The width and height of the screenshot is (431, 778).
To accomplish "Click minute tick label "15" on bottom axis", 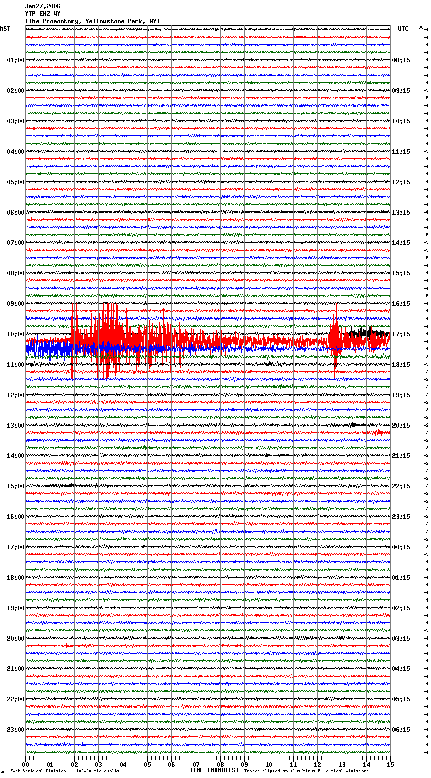I will tap(390, 764).
